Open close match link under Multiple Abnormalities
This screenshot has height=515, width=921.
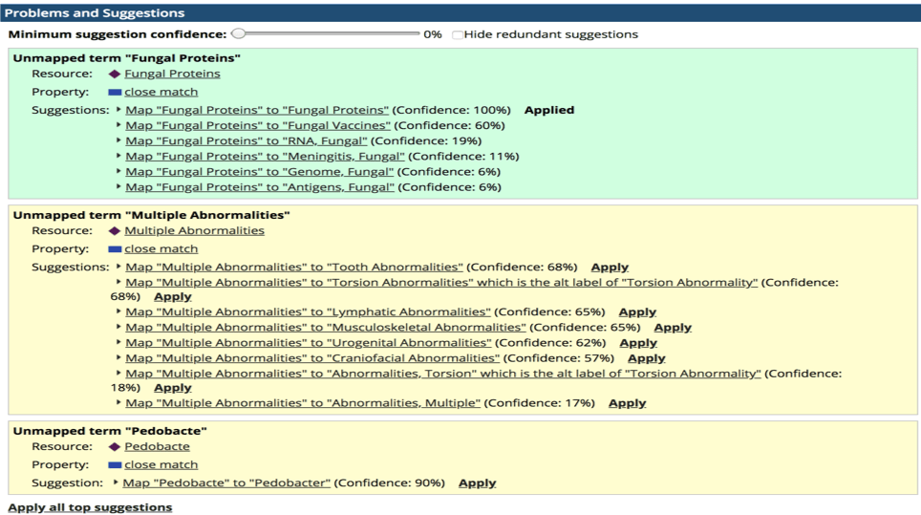(x=161, y=249)
